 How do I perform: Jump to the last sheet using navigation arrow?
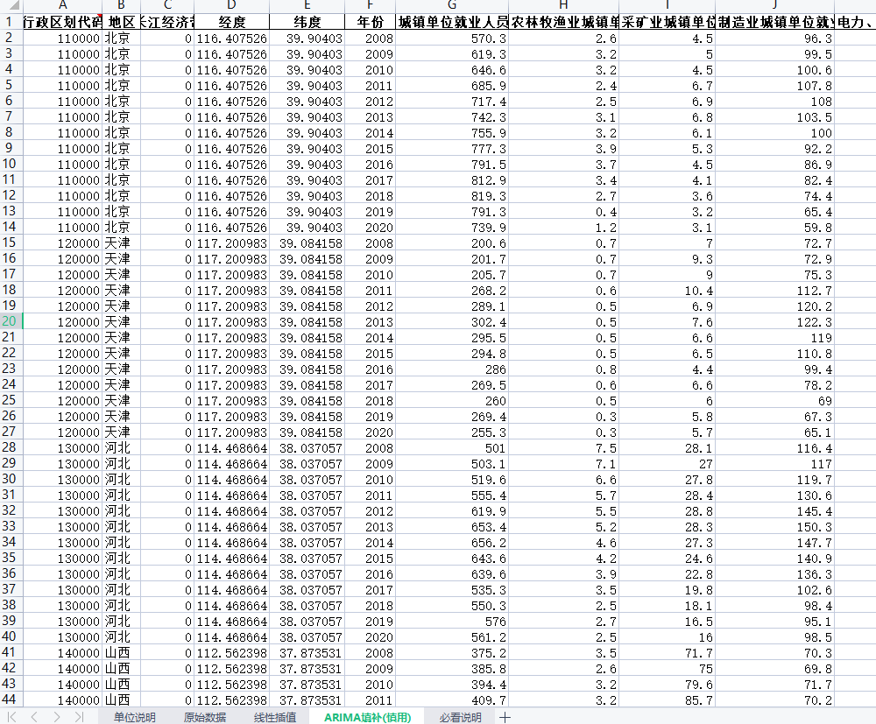(79, 717)
